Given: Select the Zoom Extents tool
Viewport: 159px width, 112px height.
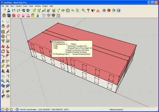Looking at the screenshot, I should (8, 81).
